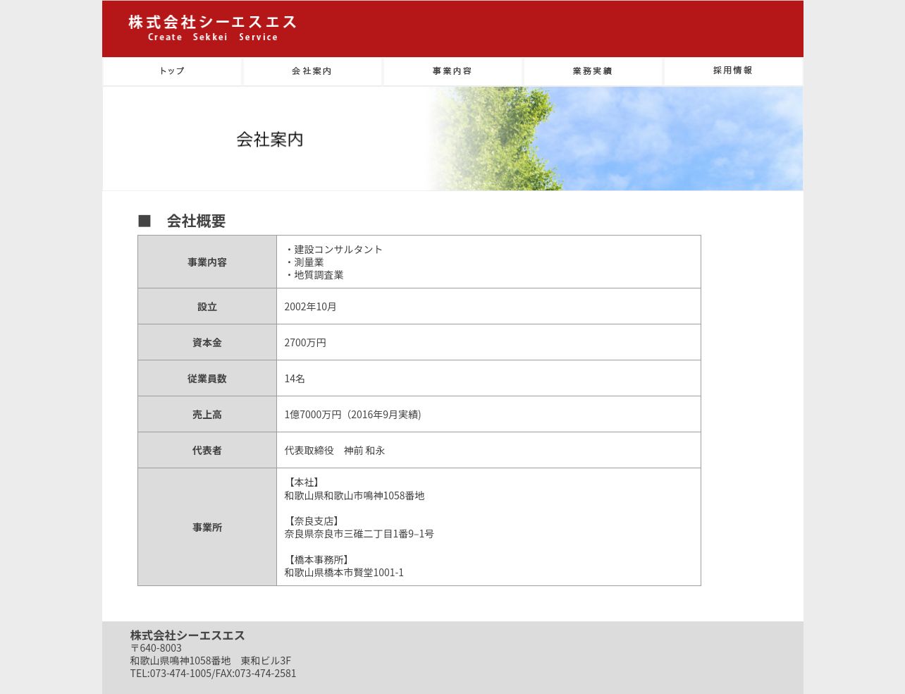Click the 奈良市三碓二丁目 address
This screenshot has width=905, height=694.
359,534
